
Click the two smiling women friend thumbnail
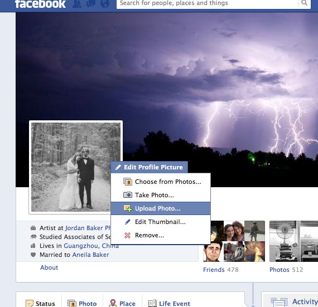[x=234, y=231]
